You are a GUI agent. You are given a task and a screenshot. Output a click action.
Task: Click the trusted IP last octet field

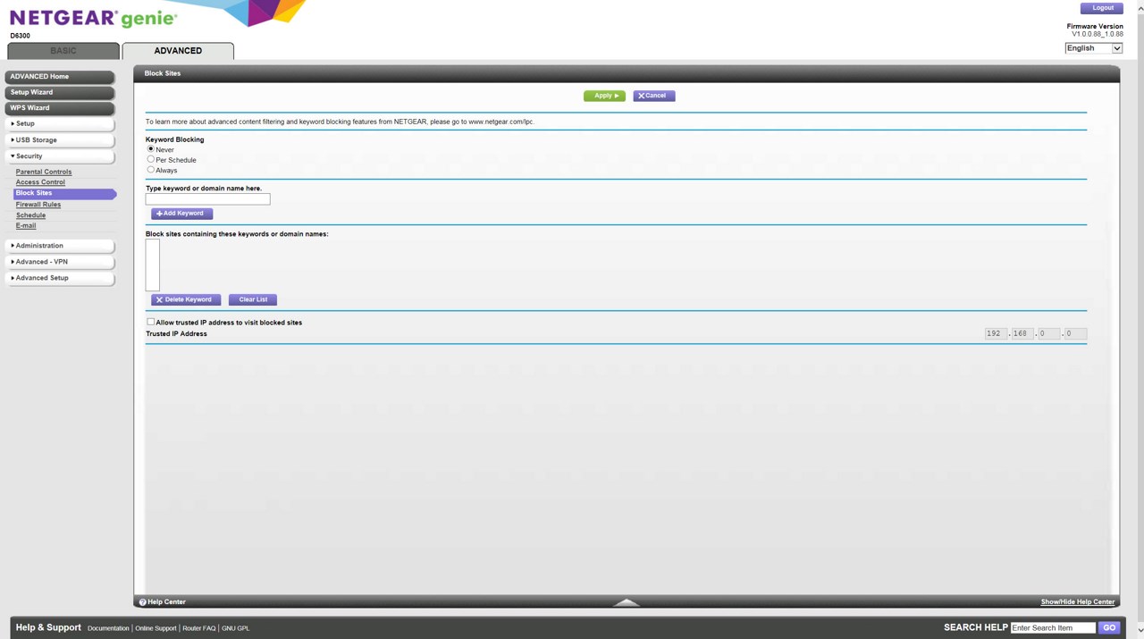(1075, 333)
